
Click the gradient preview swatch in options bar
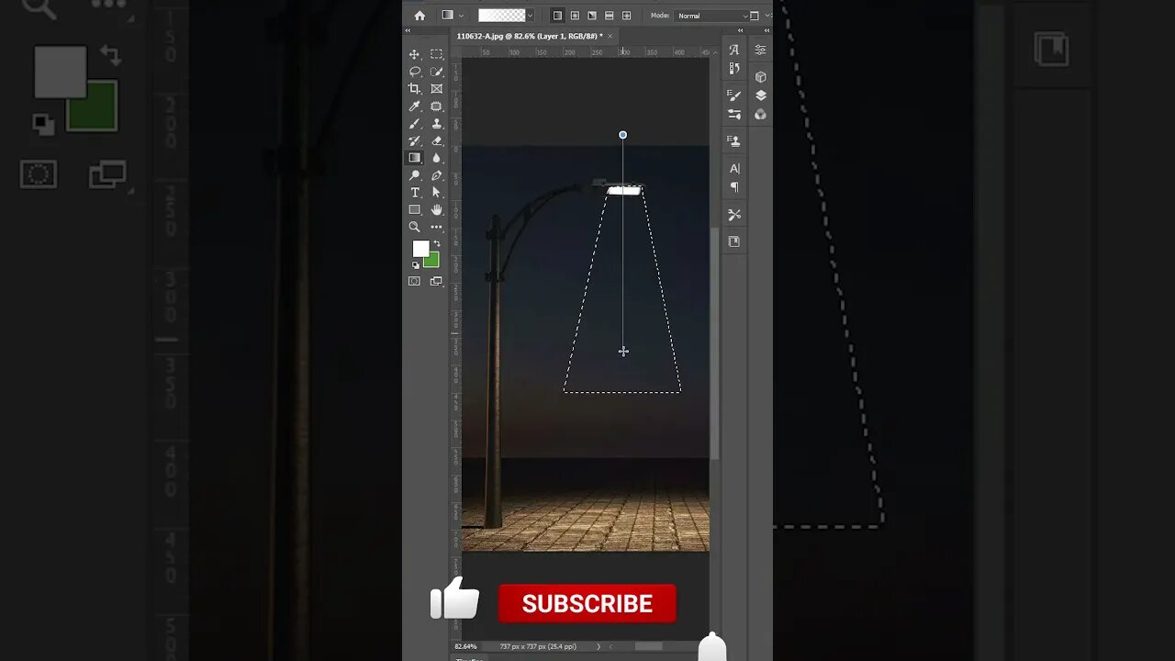501,16
